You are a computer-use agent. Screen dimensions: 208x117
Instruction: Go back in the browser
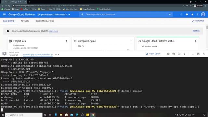coord(2,6)
